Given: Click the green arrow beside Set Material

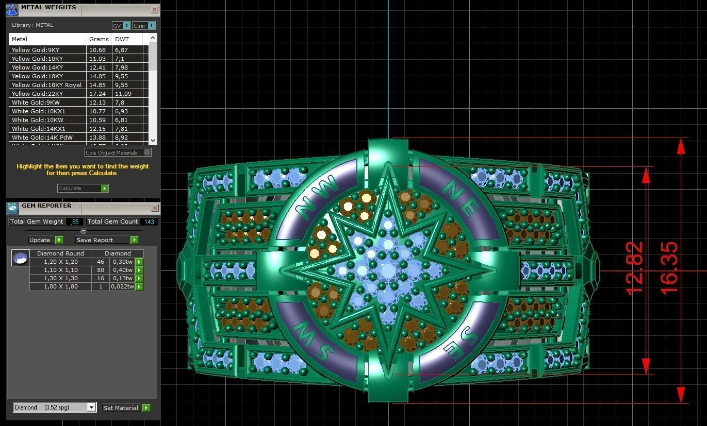Looking at the screenshot, I should click(146, 407).
